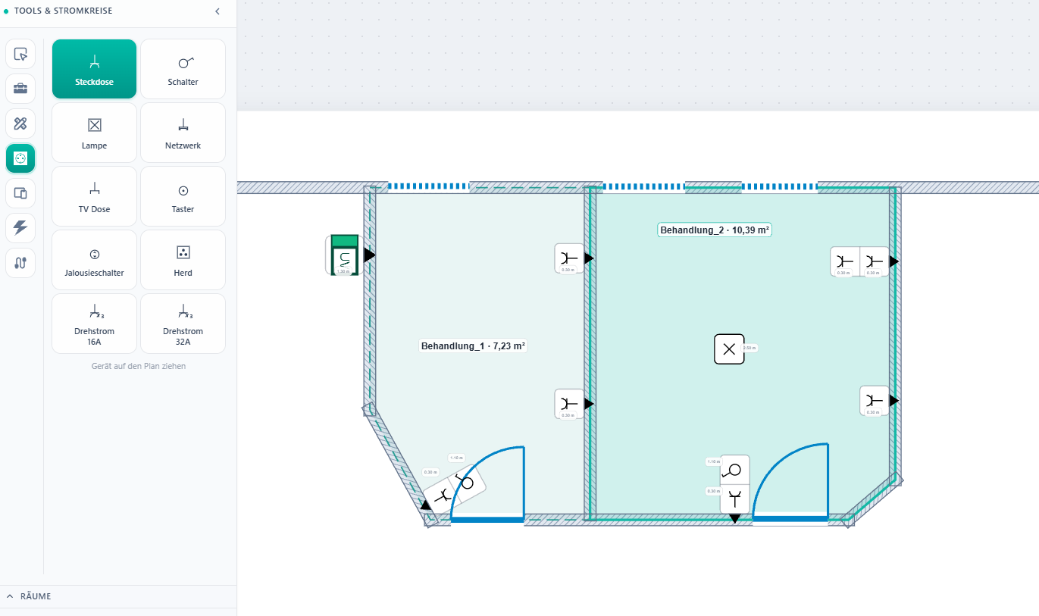The image size is (1039, 616).
Task: Click the lamp symbol in Behandlung_2
Action: (x=729, y=349)
